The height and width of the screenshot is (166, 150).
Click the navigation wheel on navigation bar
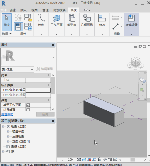[142, 80]
